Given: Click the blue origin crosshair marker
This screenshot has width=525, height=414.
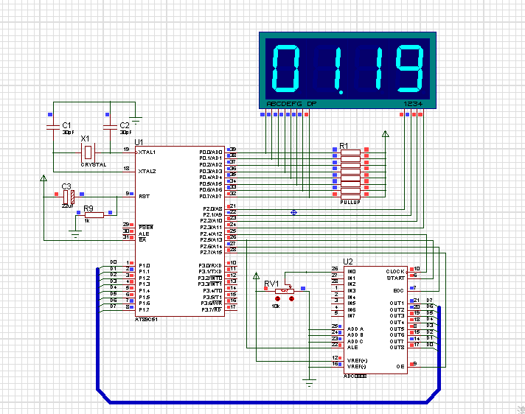Looking at the screenshot, I should [x=293, y=212].
